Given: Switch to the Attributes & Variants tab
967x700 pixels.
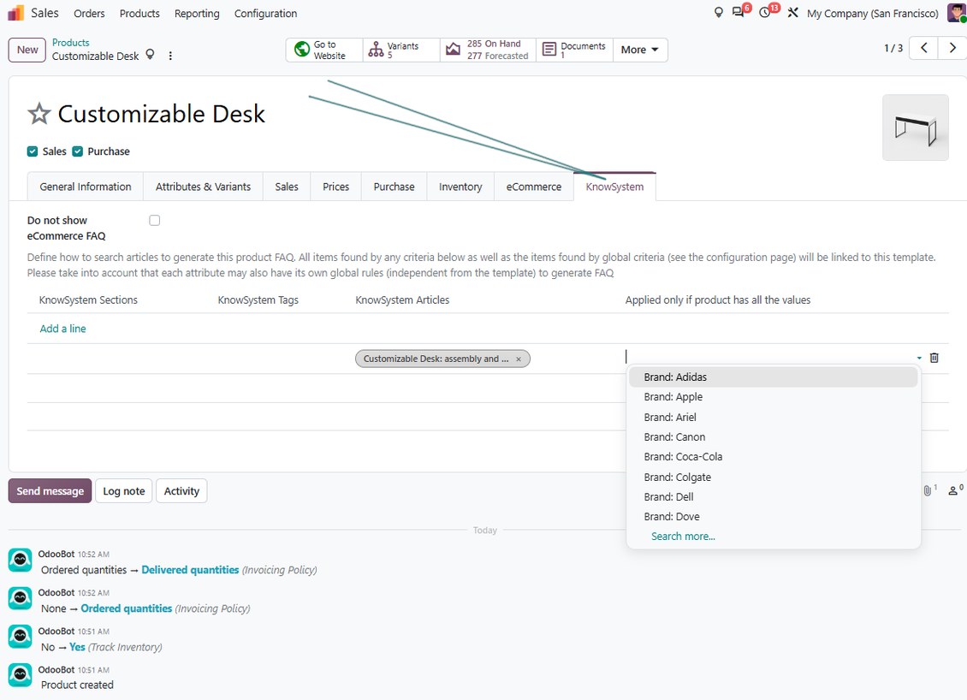Looking at the screenshot, I should coord(203,187).
